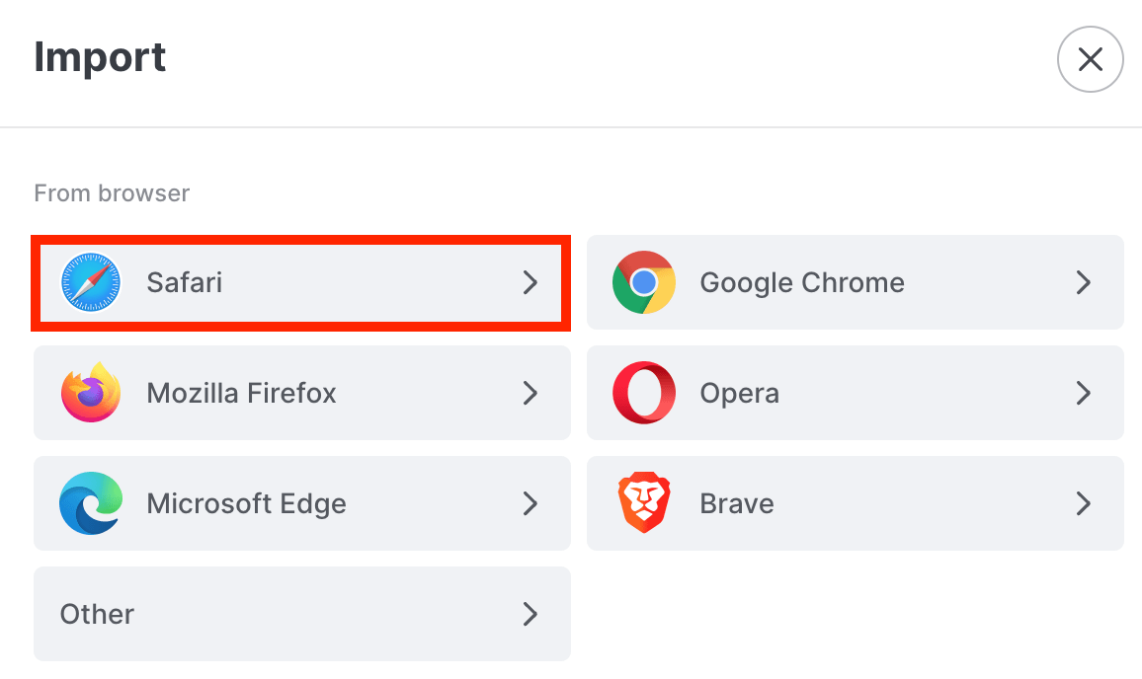The image size is (1142, 679).
Task: Select Brave as import source
Action: (855, 503)
